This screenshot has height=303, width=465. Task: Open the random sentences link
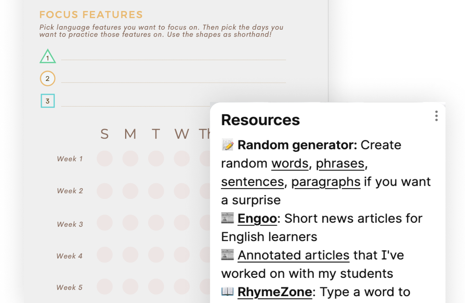click(253, 182)
